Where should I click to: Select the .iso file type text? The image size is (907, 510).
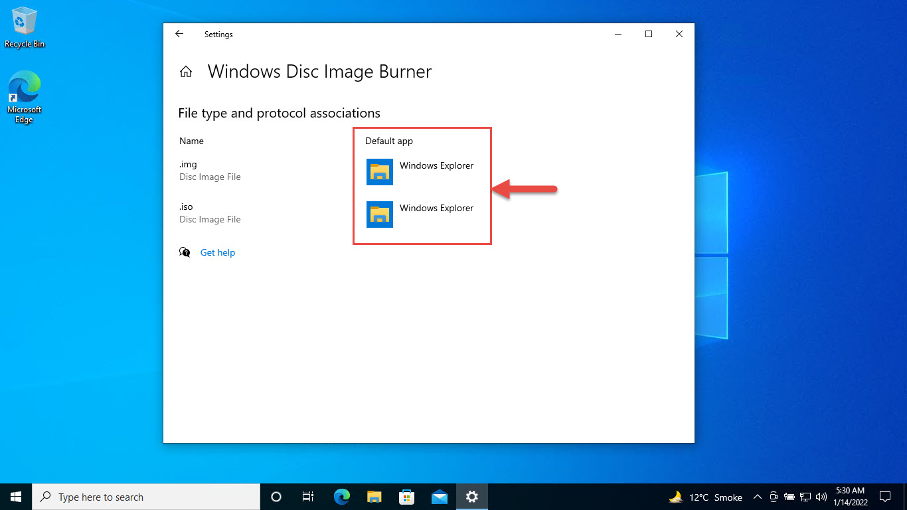click(186, 207)
